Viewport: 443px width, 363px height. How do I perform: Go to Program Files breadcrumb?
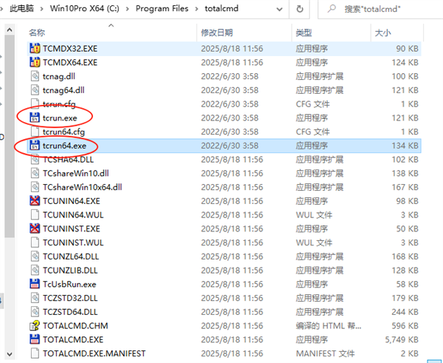162,8
